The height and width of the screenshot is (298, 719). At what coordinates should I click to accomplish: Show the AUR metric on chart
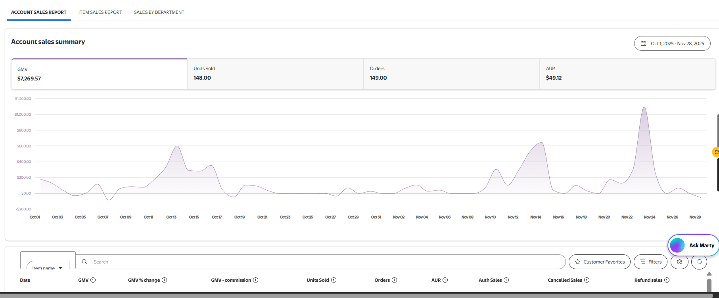click(627, 74)
